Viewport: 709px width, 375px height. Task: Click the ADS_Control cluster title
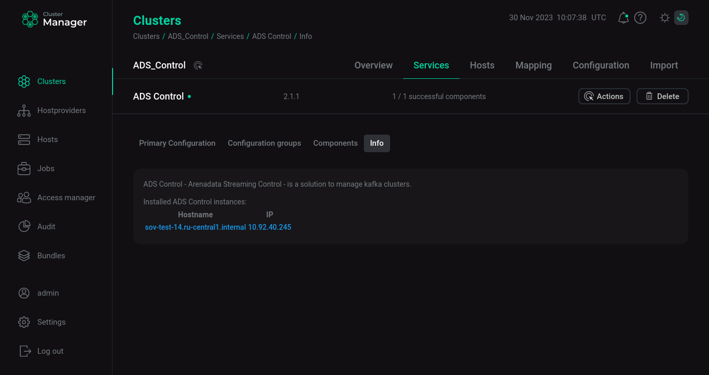point(159,65)
